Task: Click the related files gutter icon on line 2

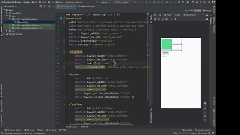Action: click(61, 18)
